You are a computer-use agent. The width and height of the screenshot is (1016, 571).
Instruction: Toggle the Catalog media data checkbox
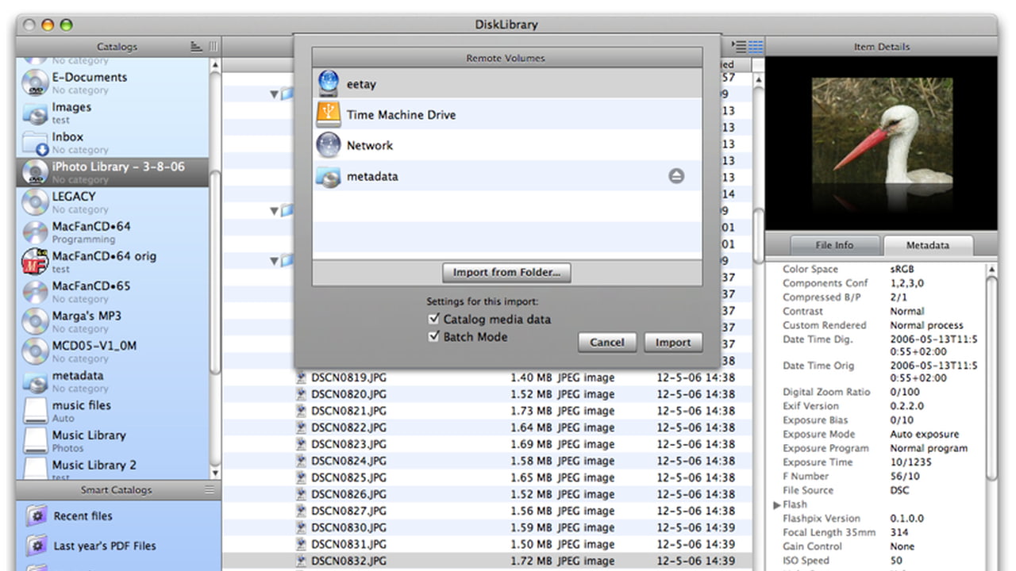pyautogui.click(x=433, y=319)
